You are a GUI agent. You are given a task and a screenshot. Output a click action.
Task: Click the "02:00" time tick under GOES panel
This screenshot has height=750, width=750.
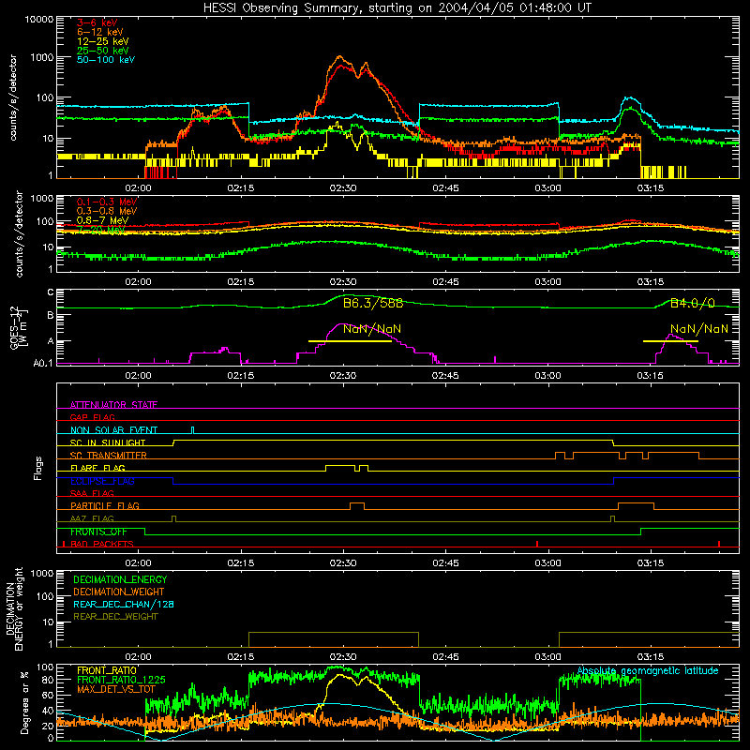click(138, 376)
